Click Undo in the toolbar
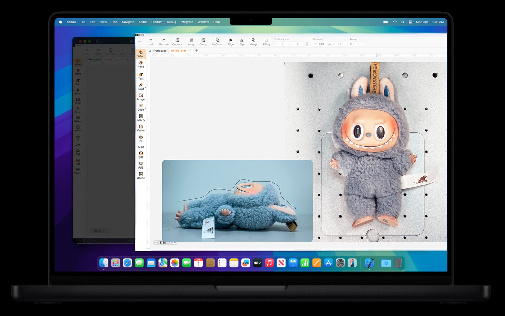 tap(151, 42)
